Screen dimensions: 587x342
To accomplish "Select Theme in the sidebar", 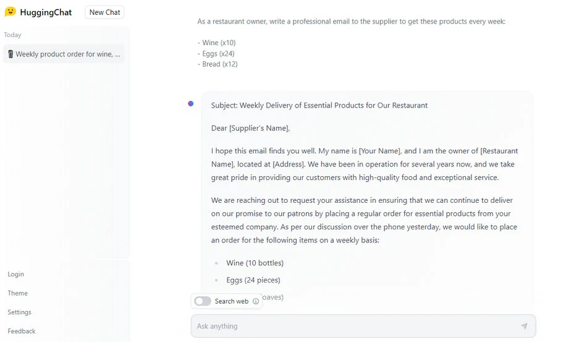I will point(17,293).
